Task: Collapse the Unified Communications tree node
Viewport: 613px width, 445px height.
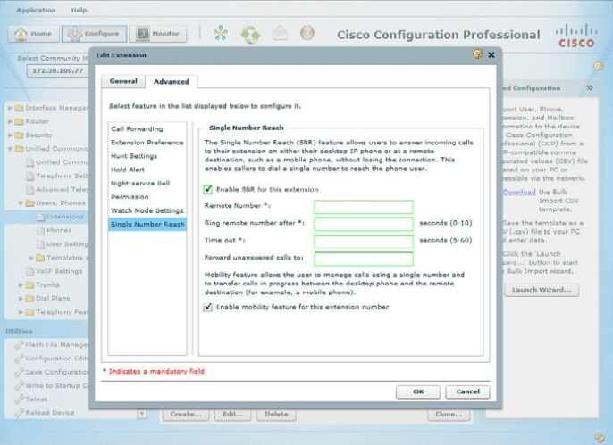Action: pyautogui.click(x=10, y=149)
